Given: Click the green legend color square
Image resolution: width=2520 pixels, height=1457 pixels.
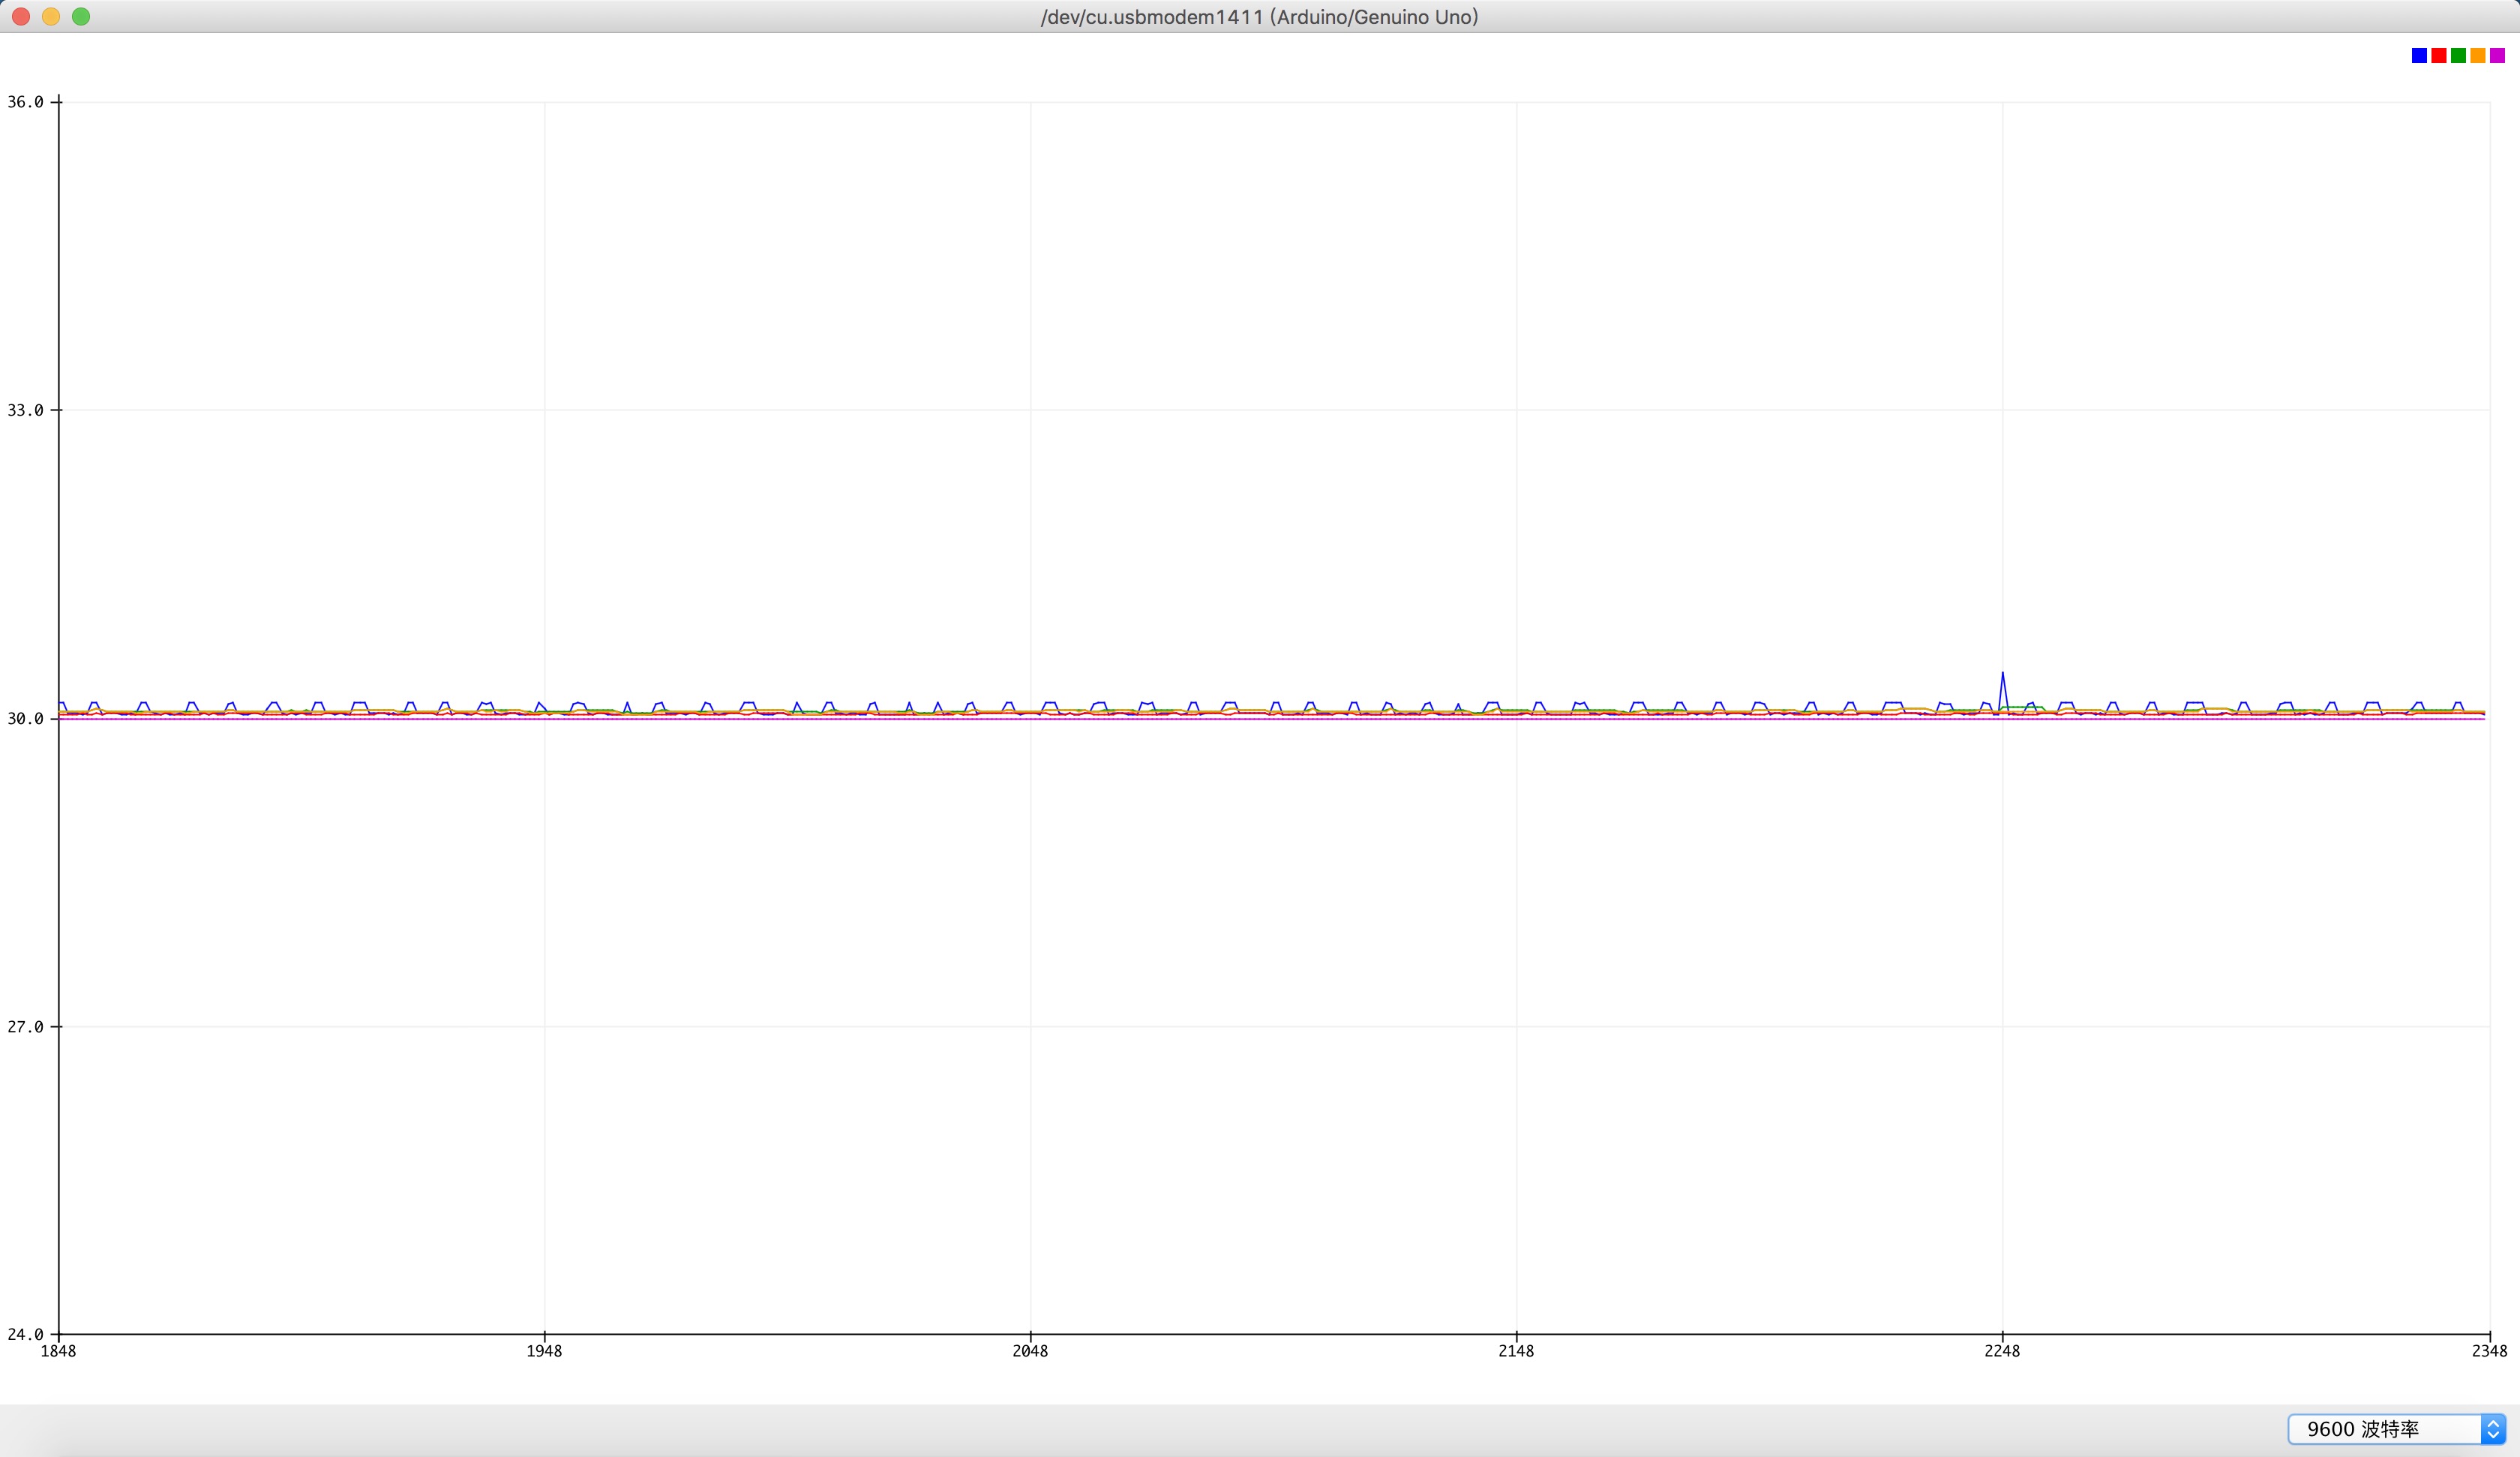Looking at the screenshot, I should click(x=2458, y=56).
